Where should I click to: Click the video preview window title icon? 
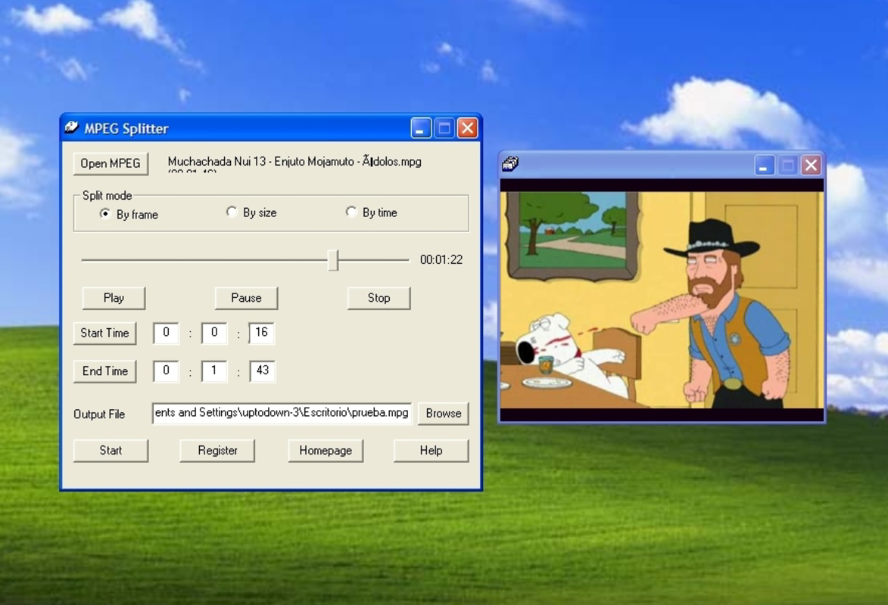click(x=510, y=164)
